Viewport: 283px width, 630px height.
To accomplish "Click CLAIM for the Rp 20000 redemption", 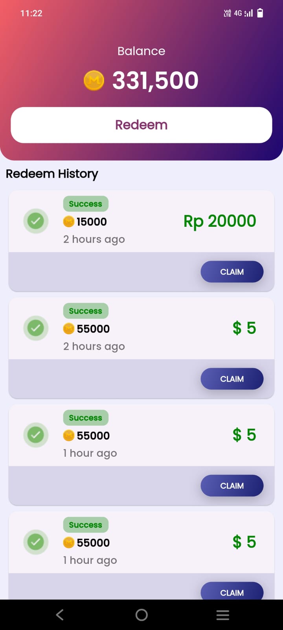I will pyautogui.click(x=232, y=272).
